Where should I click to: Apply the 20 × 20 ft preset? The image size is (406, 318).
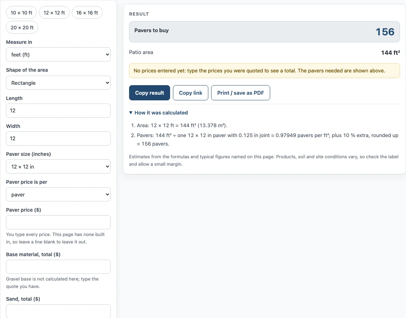[x=22, y=28]
